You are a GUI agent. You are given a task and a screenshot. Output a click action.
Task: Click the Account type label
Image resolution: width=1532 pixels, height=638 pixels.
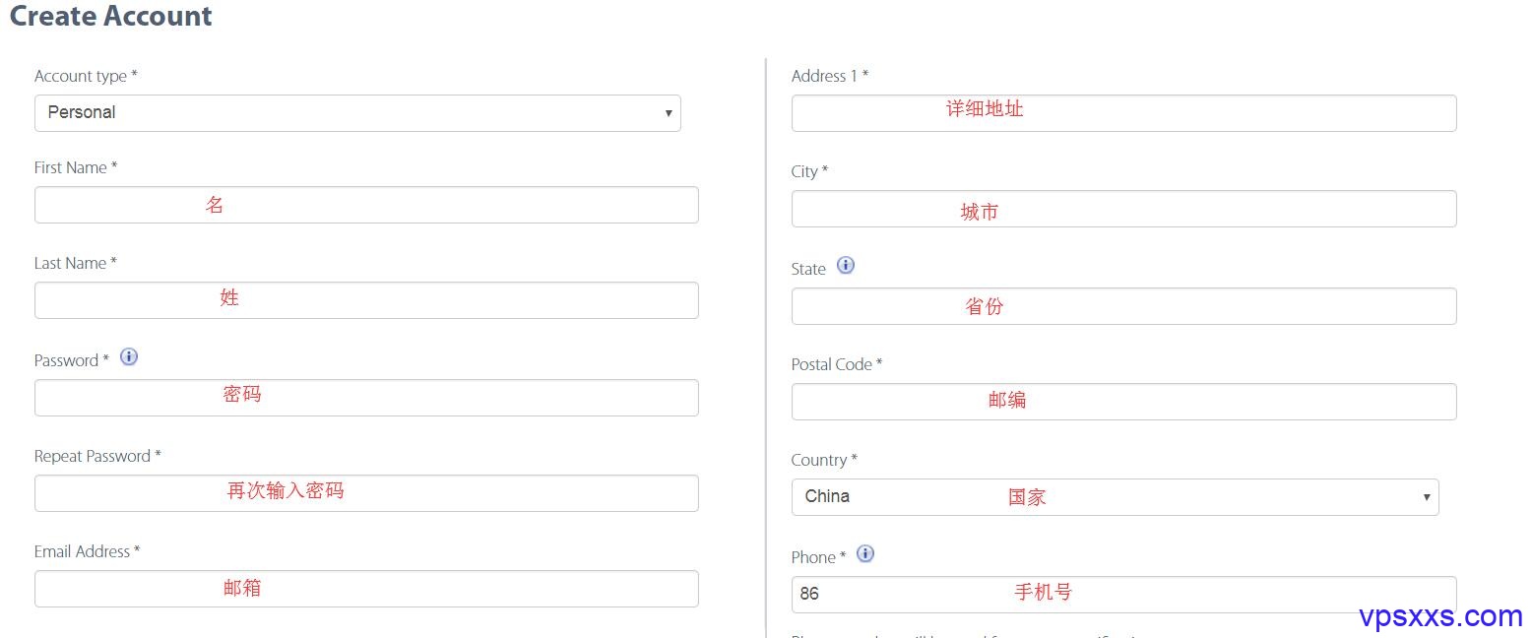coord(86,76)
